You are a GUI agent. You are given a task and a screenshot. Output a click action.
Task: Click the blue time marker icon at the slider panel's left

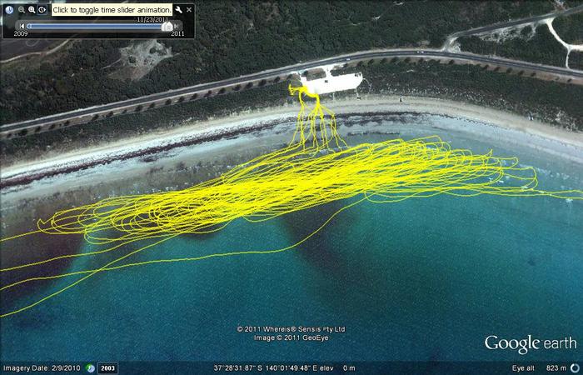point(8,9)
